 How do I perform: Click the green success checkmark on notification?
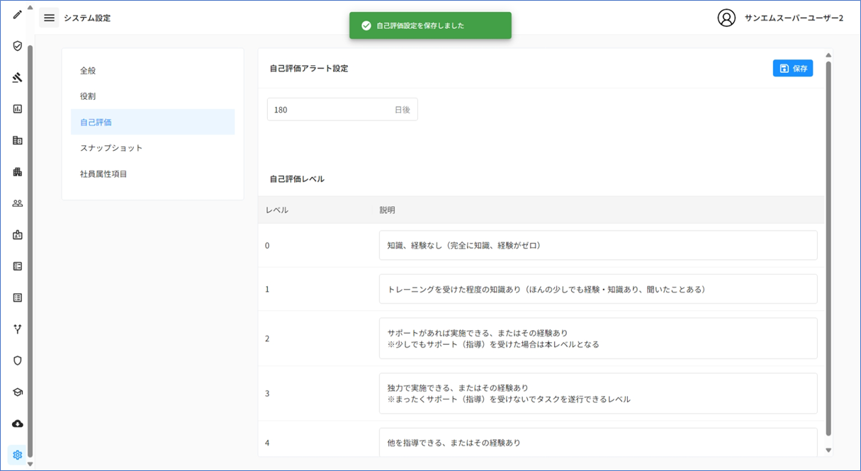click(366, 25)
